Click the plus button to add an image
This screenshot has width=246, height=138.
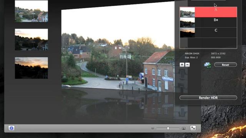click(x=182, y=65)
